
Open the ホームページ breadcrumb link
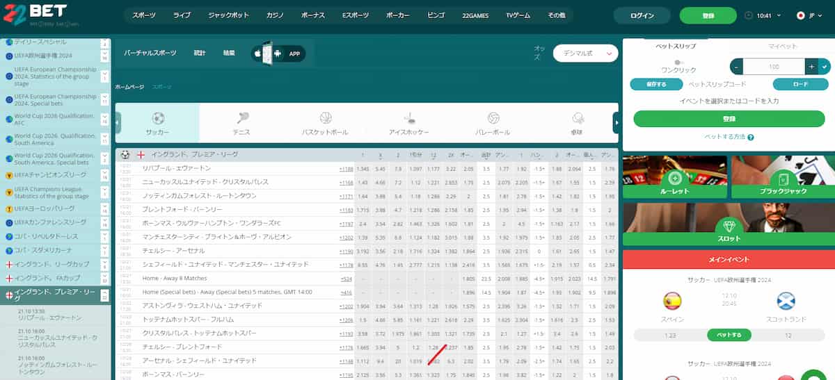pyautogui.click(x=129, y=87)
